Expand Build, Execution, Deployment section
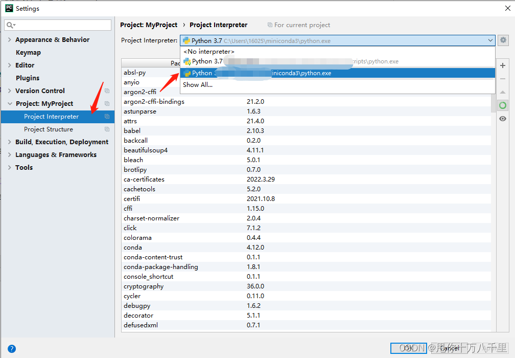Screen dimensions: 515x358 10,142
